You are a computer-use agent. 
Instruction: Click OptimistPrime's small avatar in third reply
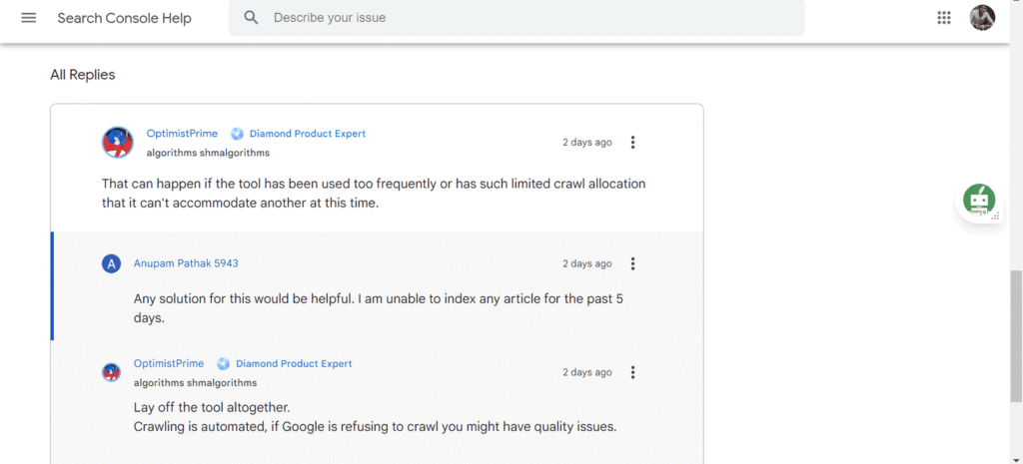point(112,372)
